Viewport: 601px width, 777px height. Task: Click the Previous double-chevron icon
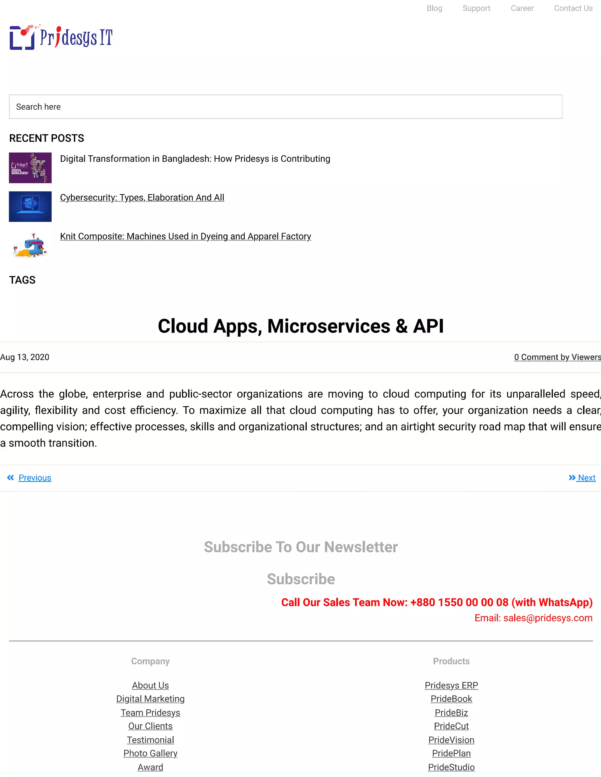pos(10,477)
